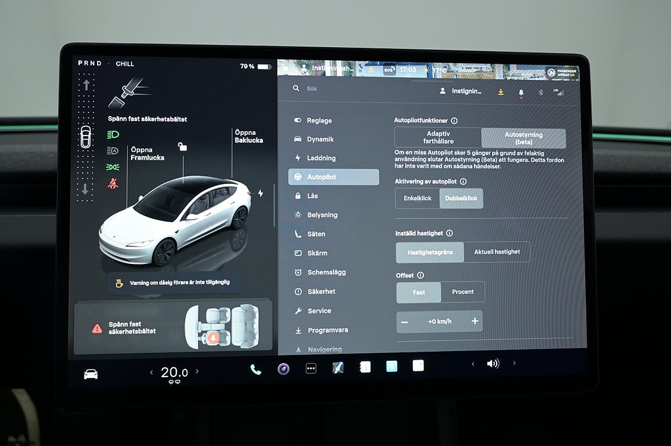Screen dimensions: 671x446
Task: Choose Procent for the offset type
Action: (463, 292)
